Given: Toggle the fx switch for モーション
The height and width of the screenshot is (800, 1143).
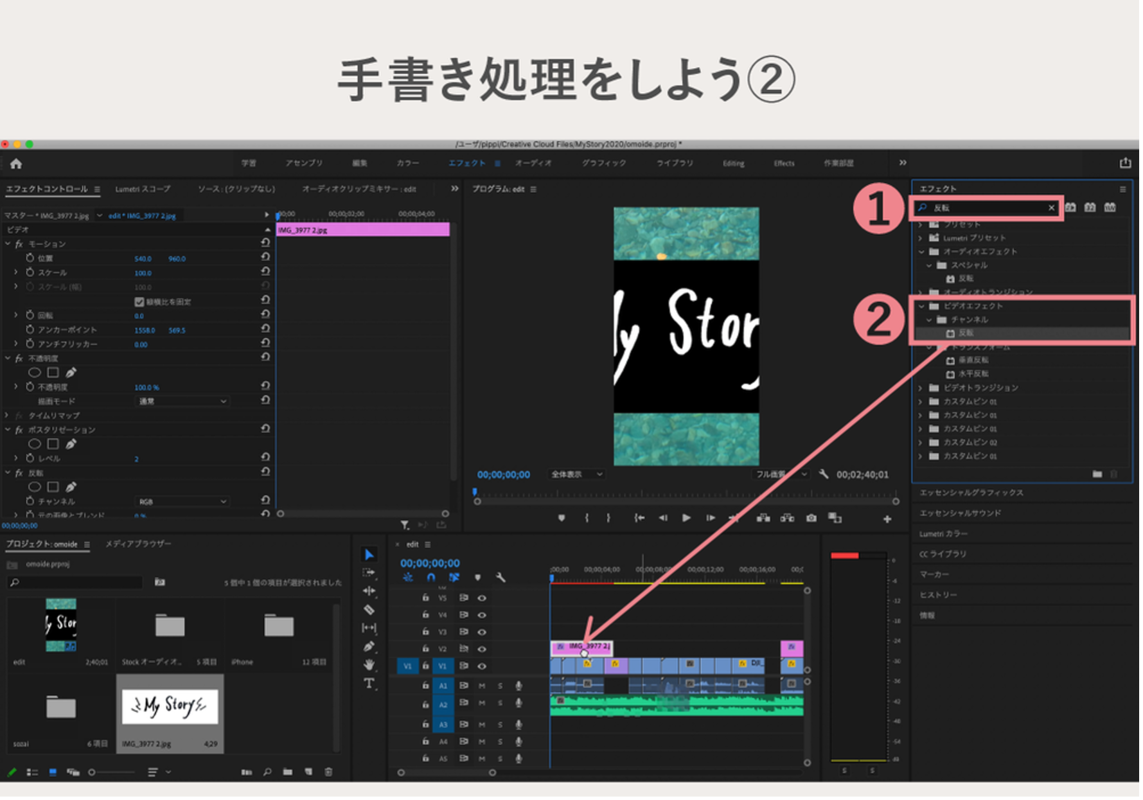Looking at the screenshot, I should point(19,245).
